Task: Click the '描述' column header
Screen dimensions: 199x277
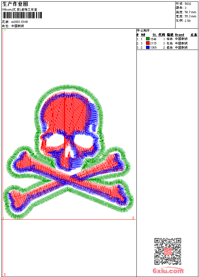Action: tap(170, 35)
